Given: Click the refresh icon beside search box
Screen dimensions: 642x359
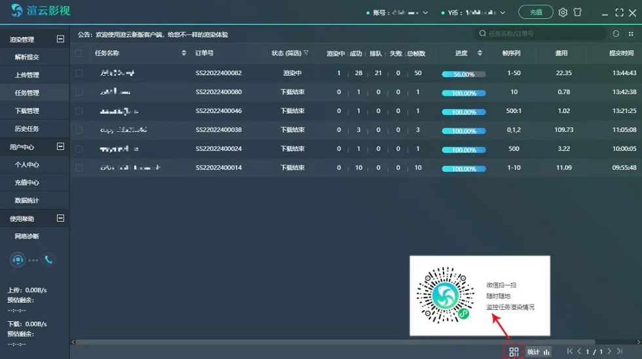Looking at the screenshot, I should tap(616, 34).
